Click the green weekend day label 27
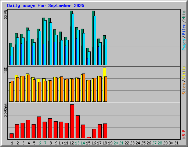This screenshot has width=188, height=147. click(x=154, y=143)
